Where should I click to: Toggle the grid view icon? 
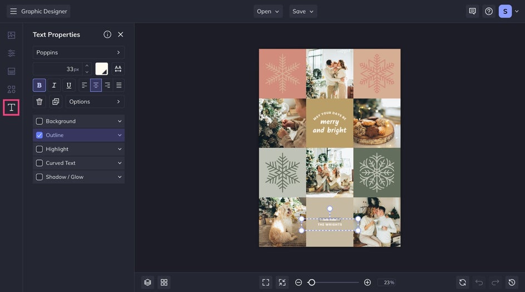pos(164,283)
